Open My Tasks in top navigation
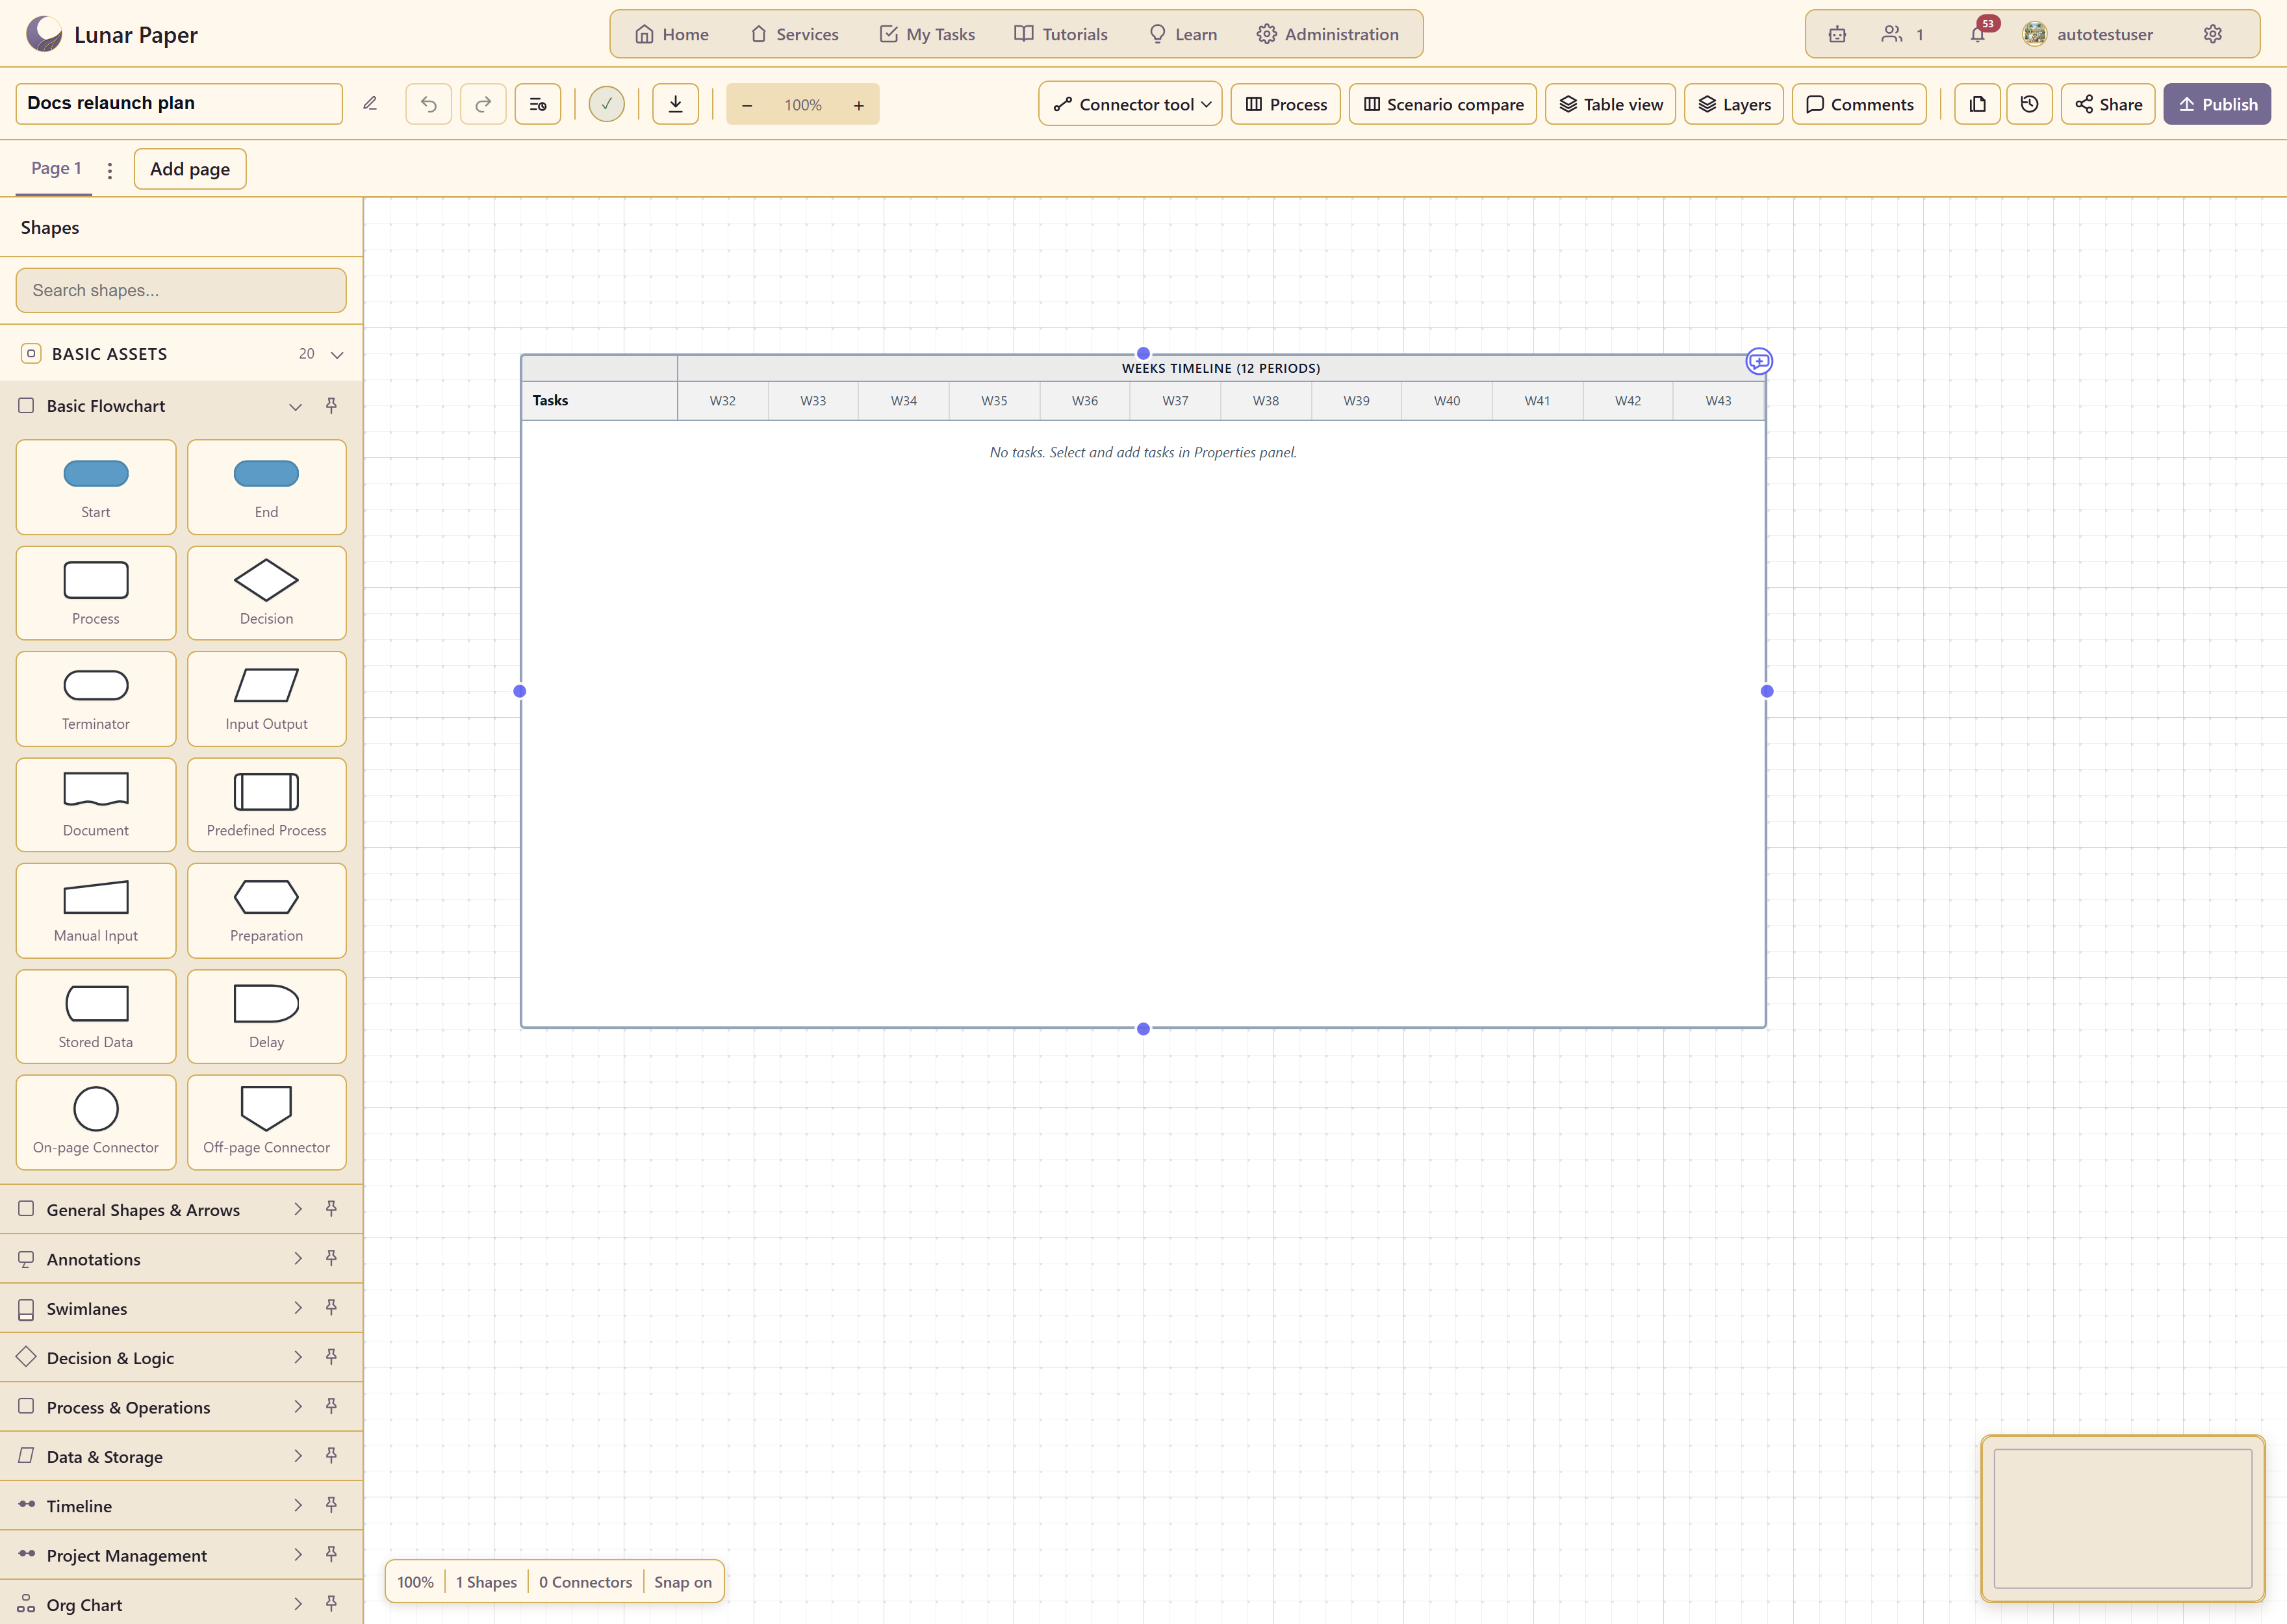 927,34
